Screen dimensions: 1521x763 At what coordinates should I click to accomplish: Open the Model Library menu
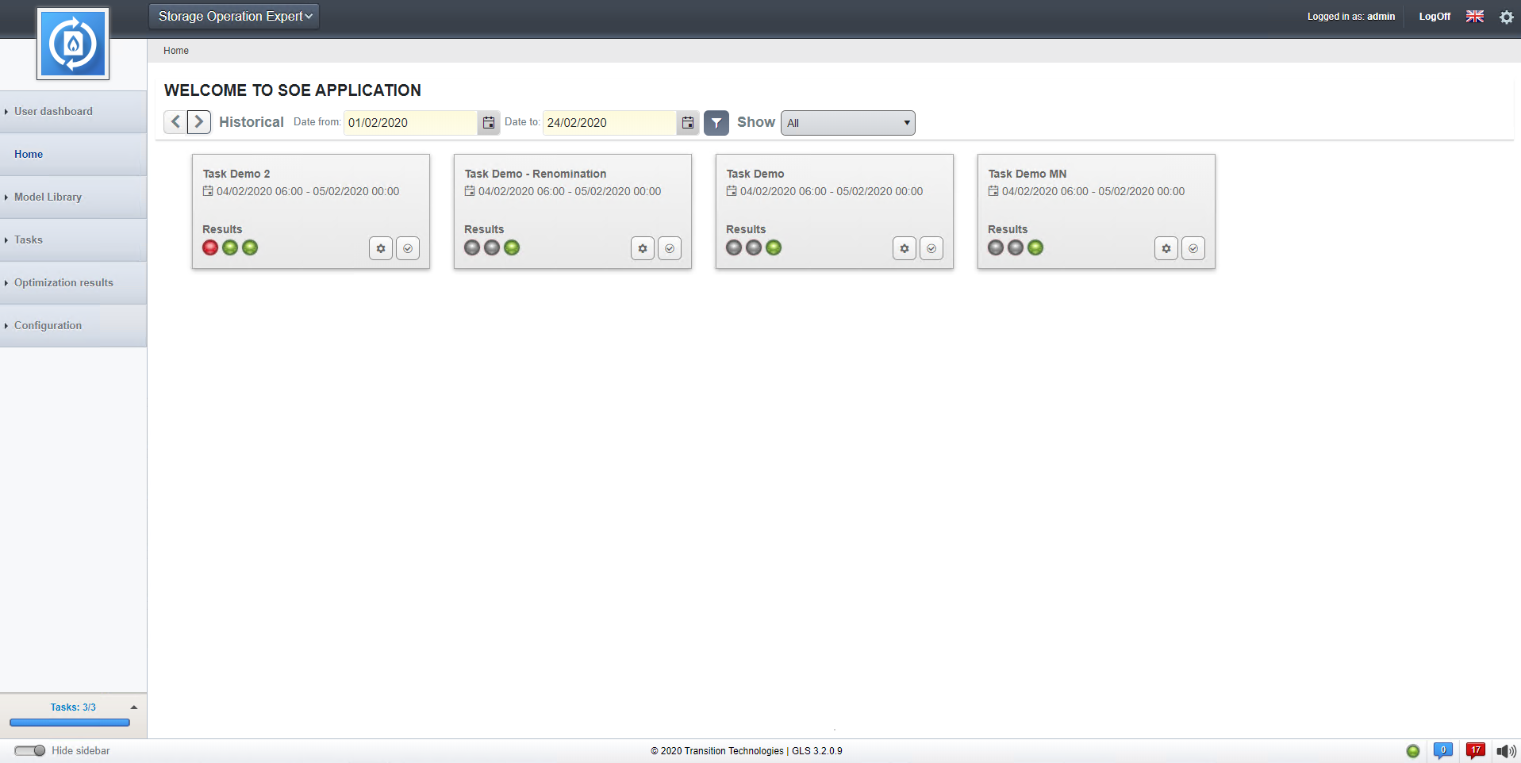tap(48, 197)
